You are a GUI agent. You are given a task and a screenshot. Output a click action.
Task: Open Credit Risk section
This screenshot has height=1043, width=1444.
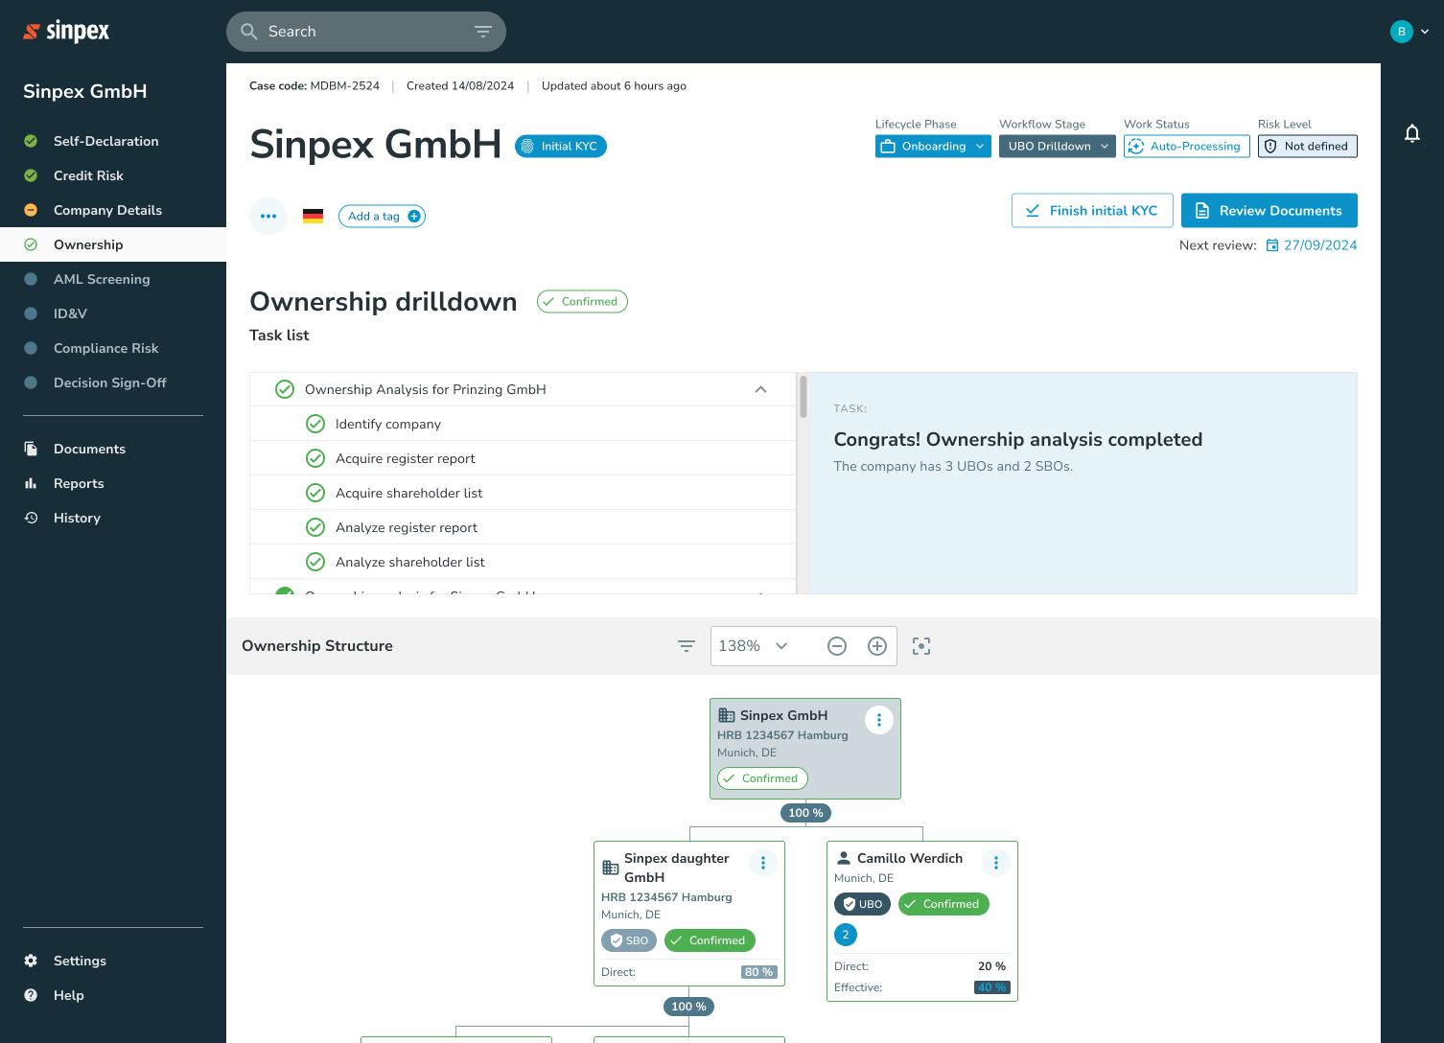click(113, 175)
